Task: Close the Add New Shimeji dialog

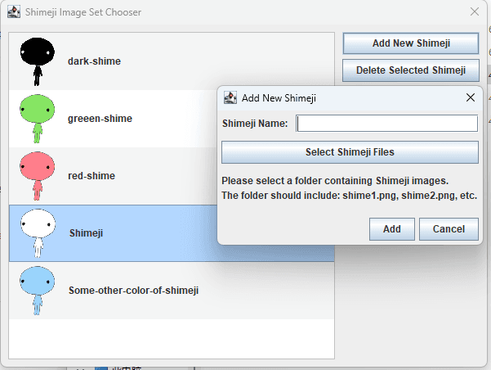Action: [x=471, y=97]
